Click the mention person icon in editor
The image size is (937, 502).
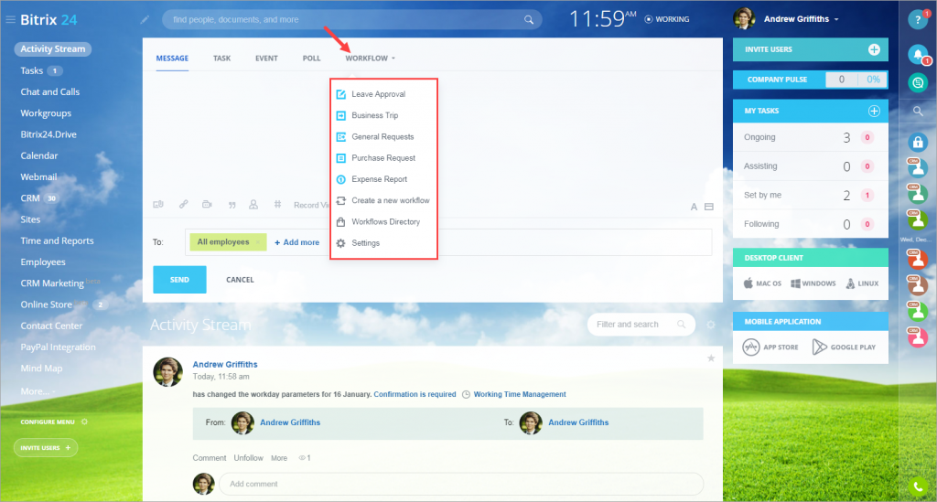point(253,205)
